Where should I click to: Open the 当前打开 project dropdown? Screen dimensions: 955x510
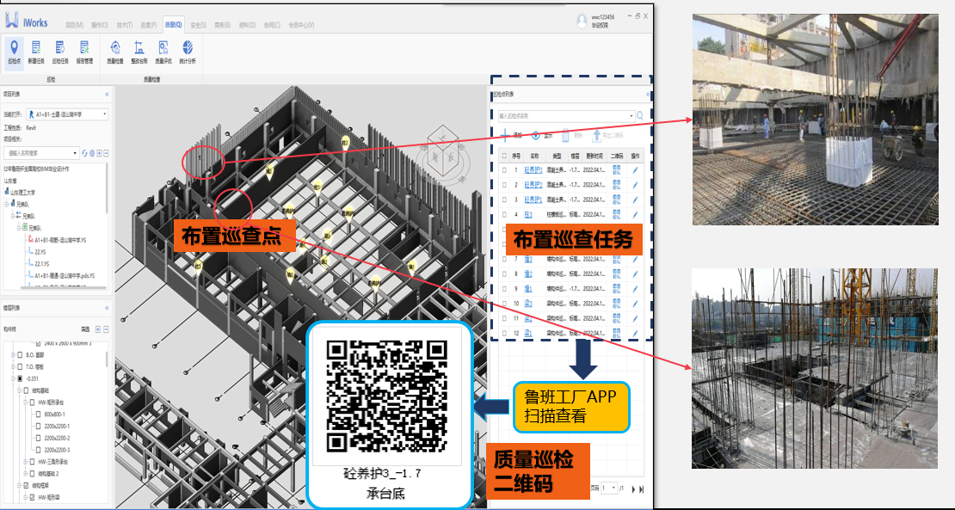[69, 114]
